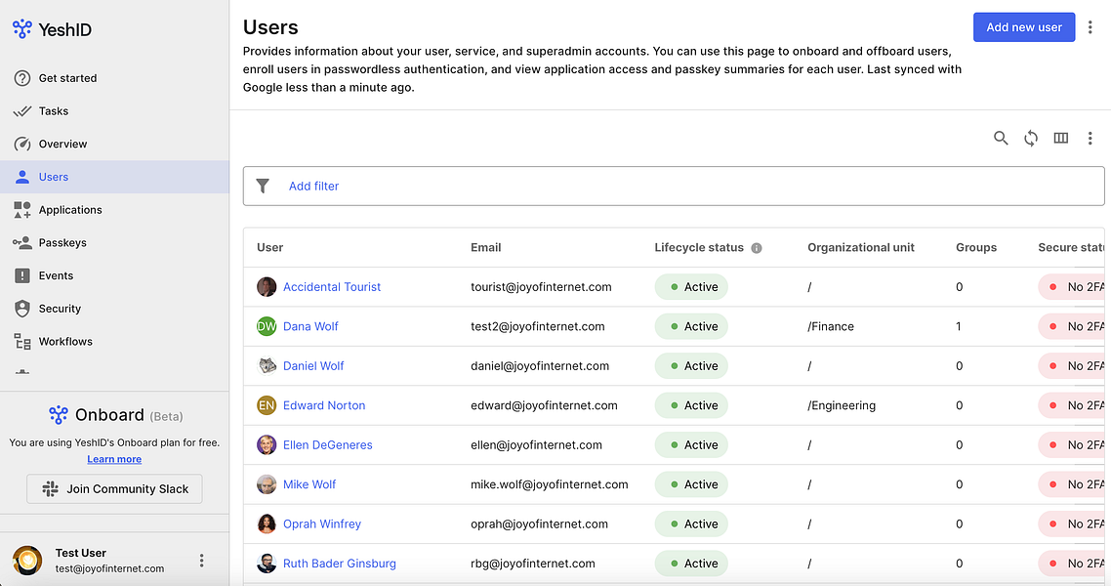Click the YeshID logo
Image resolution: width=1111 pixels, height=586 pixels.
(x=53, y=29)
